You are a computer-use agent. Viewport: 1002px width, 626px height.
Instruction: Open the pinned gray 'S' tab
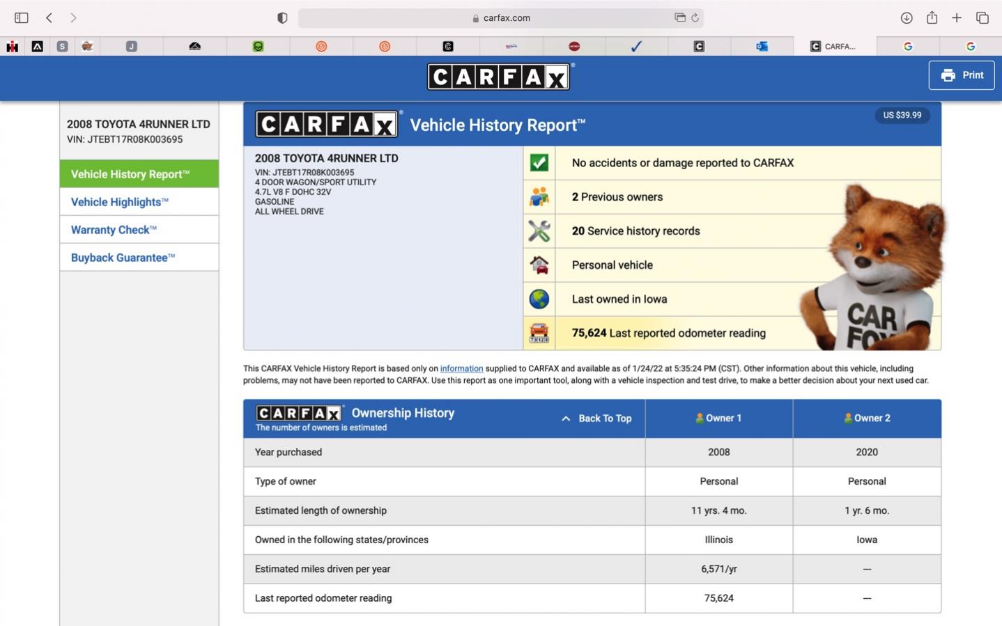click(62, 46)
